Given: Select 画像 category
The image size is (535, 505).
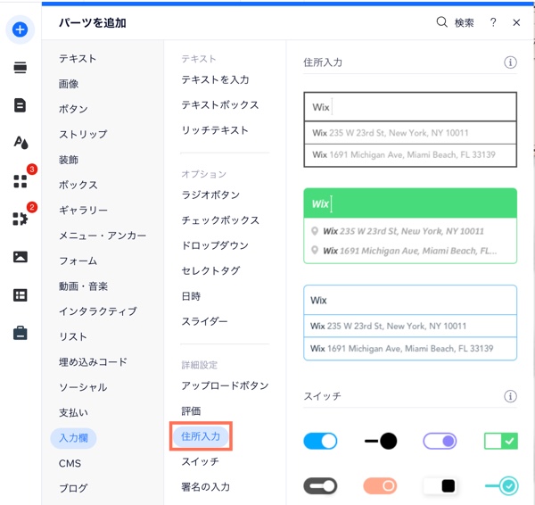Looking at the screenshot, I should click(x=69, y=84).
